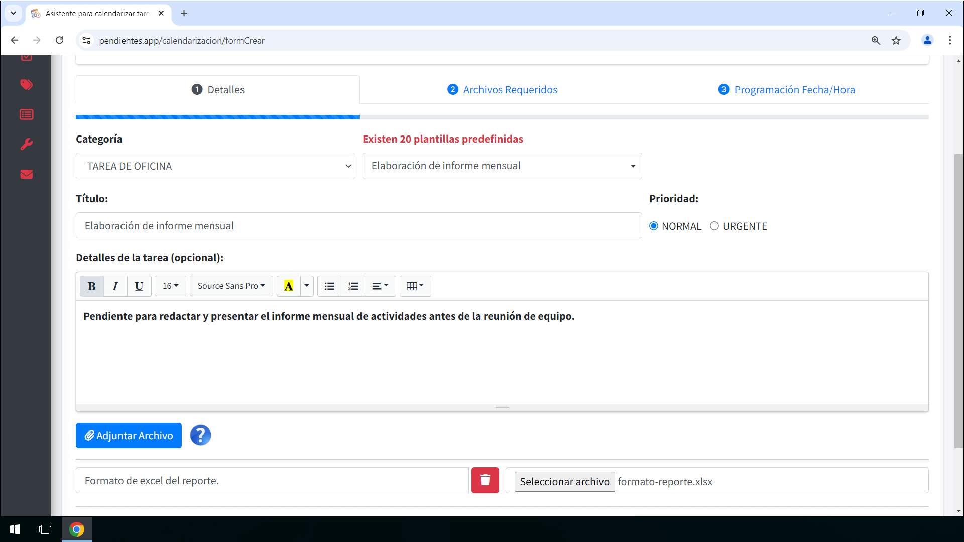964x542 pixels.
Task: Click the red trash delete icon
Action: coord(485,480)
